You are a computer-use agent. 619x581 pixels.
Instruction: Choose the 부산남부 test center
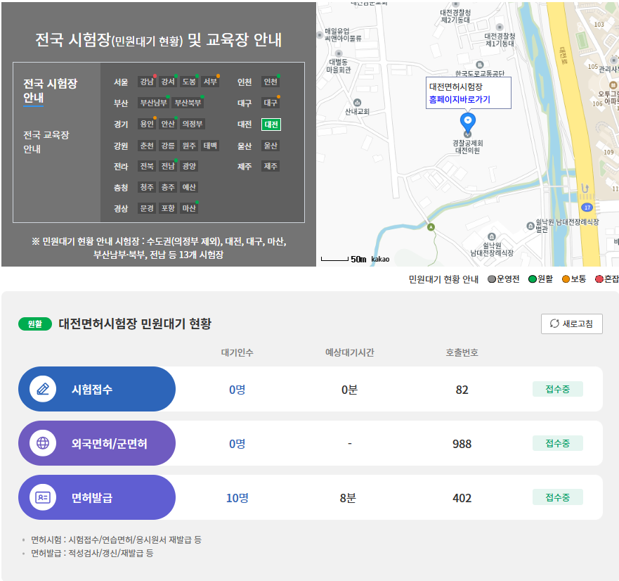[154, 103]
